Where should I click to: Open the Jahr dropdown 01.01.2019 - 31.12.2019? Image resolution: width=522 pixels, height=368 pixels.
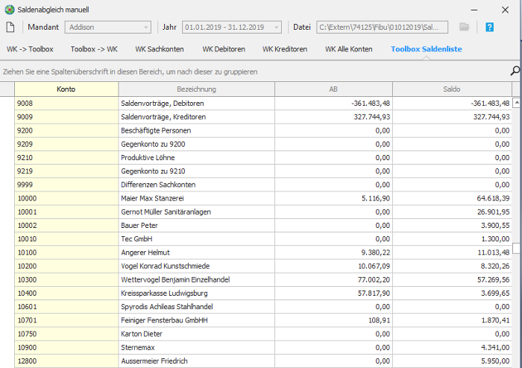coord(232,28)
